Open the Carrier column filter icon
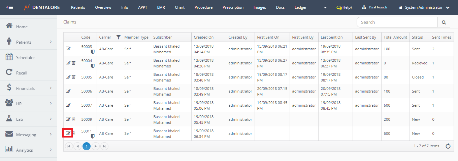Screen dimensions: 458x161 (x=118, y=37)
